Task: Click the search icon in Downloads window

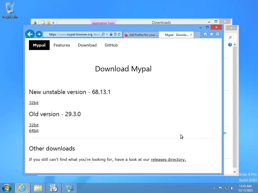Action: (x=230, y=38)
